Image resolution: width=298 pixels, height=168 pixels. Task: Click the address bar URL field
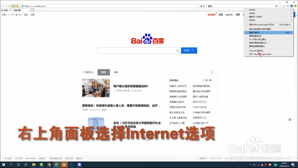click(110, 6)
